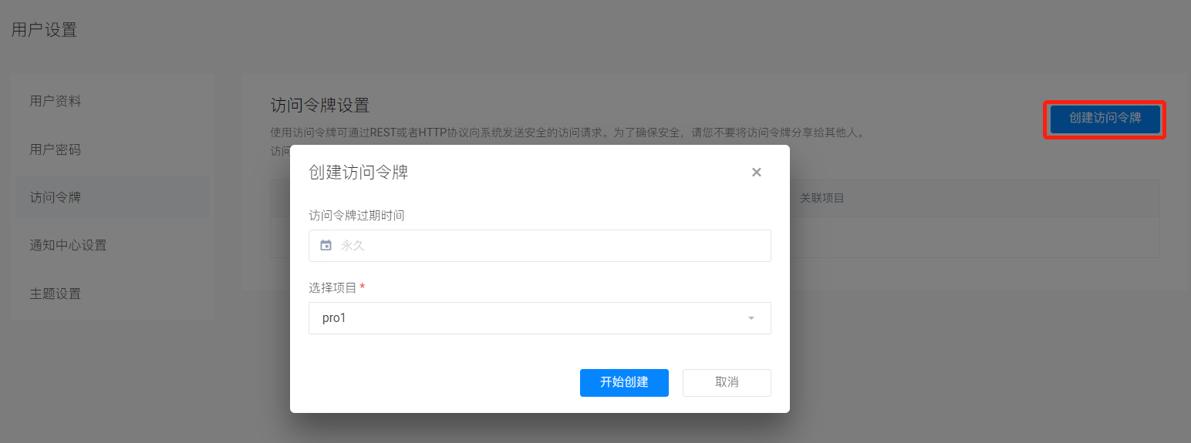Select 访问令牌 in the sidebar

pyautogui.click(x=56, y=197)
